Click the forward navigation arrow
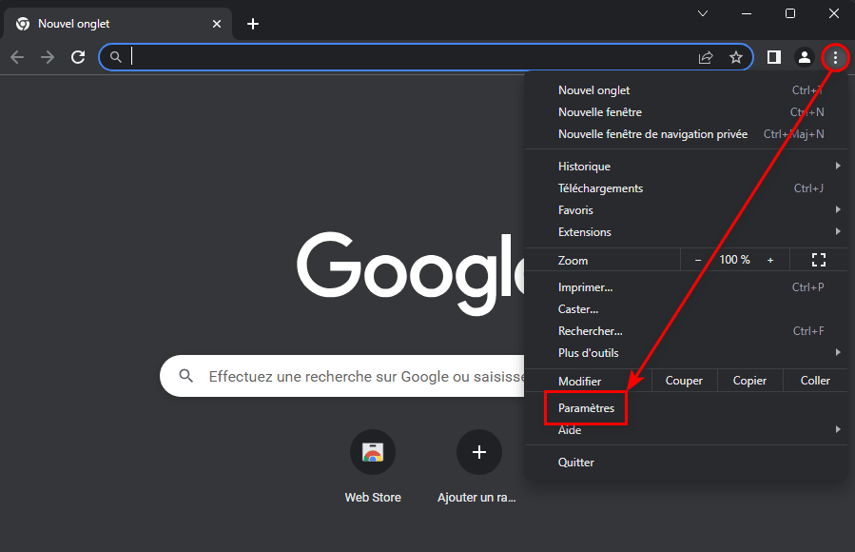This screenshot has height=552, width=855. (x=48, y=57)
